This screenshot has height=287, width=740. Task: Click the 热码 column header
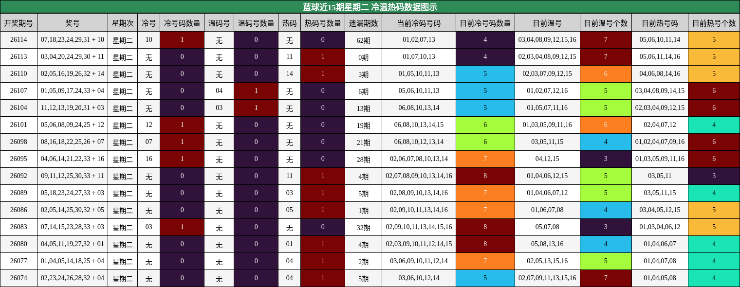(x=289, y=22)
